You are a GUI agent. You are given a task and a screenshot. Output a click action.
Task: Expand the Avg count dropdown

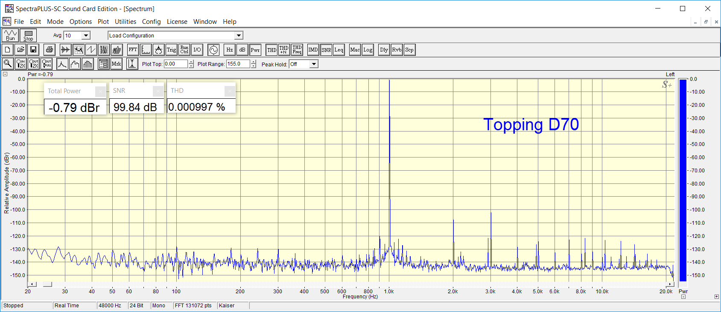[x=86, y=36]
